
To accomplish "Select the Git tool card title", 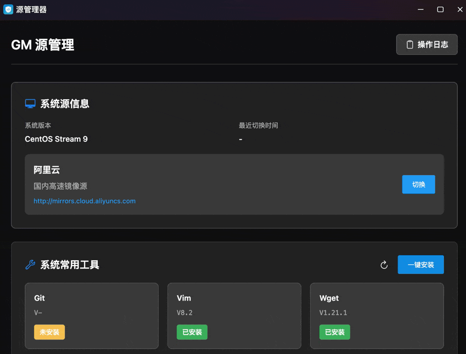I will [x=39, y=298].
